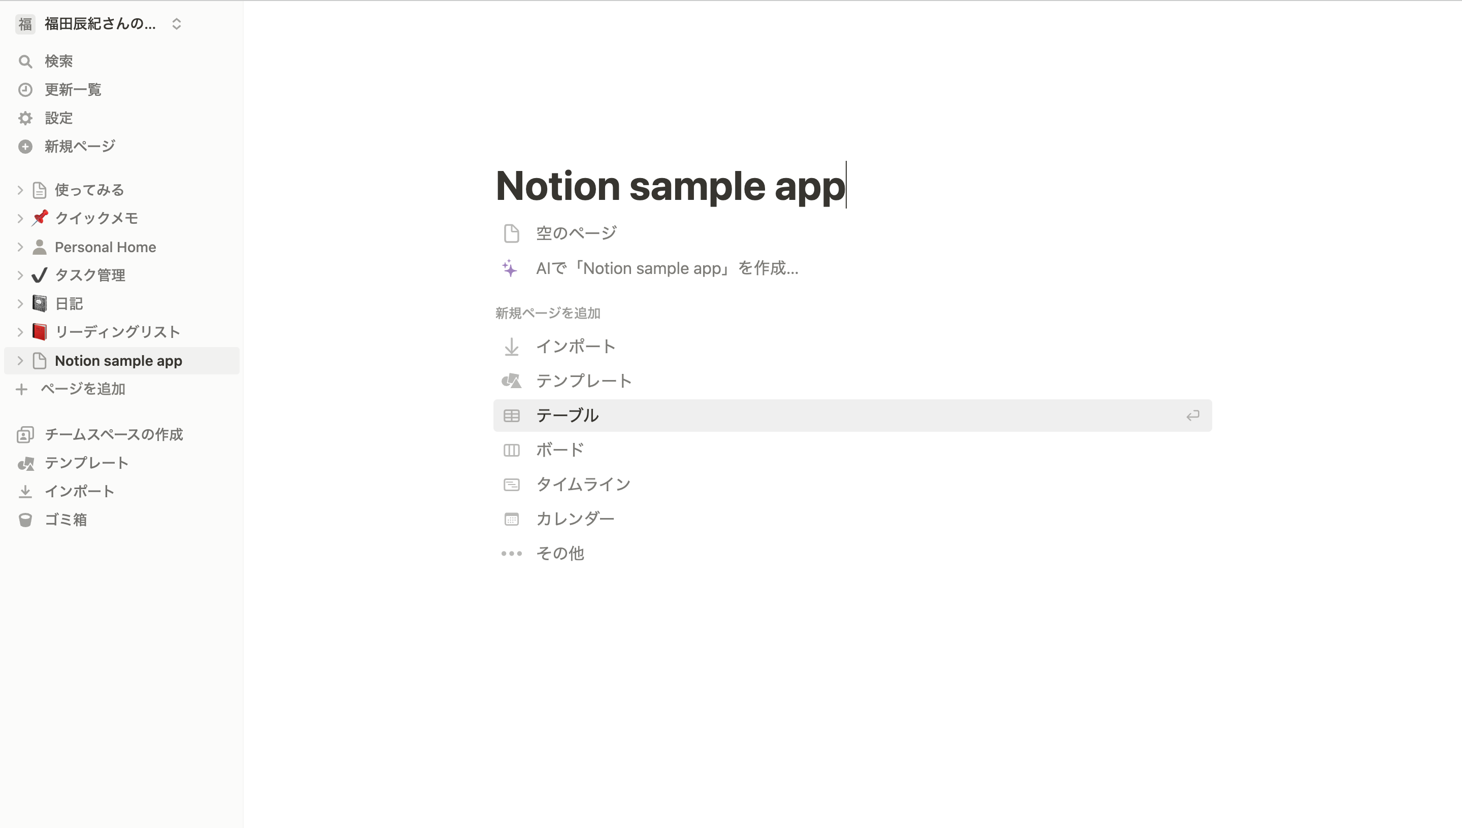Expand the Notion sample app page tree
Viewport: 1462px width, 828px height.
tap(20, 361)
